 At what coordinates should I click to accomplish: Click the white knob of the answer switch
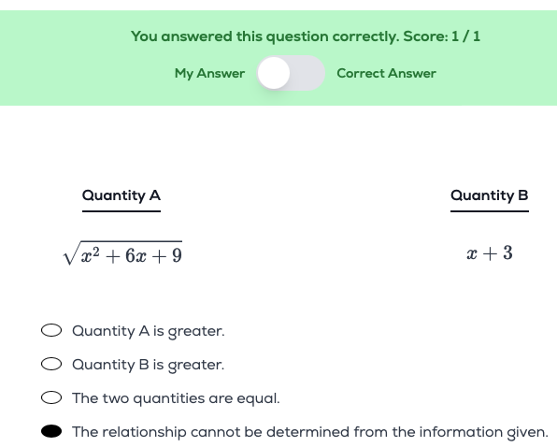tap(274, 73)
